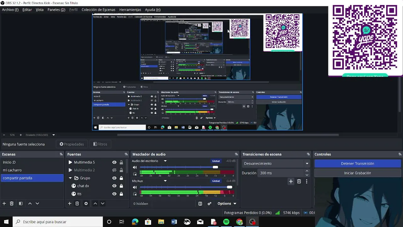Open the Herramientas menu
This screenshot has width=403, height=227.
pos(130,10)
